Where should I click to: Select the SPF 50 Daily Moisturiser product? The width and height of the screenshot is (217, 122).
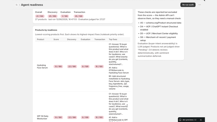(43, 117)
